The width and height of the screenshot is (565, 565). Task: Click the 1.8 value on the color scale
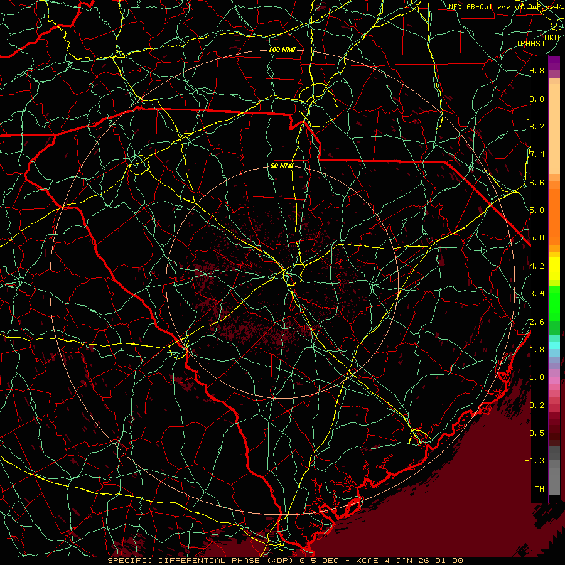(537, 350)
